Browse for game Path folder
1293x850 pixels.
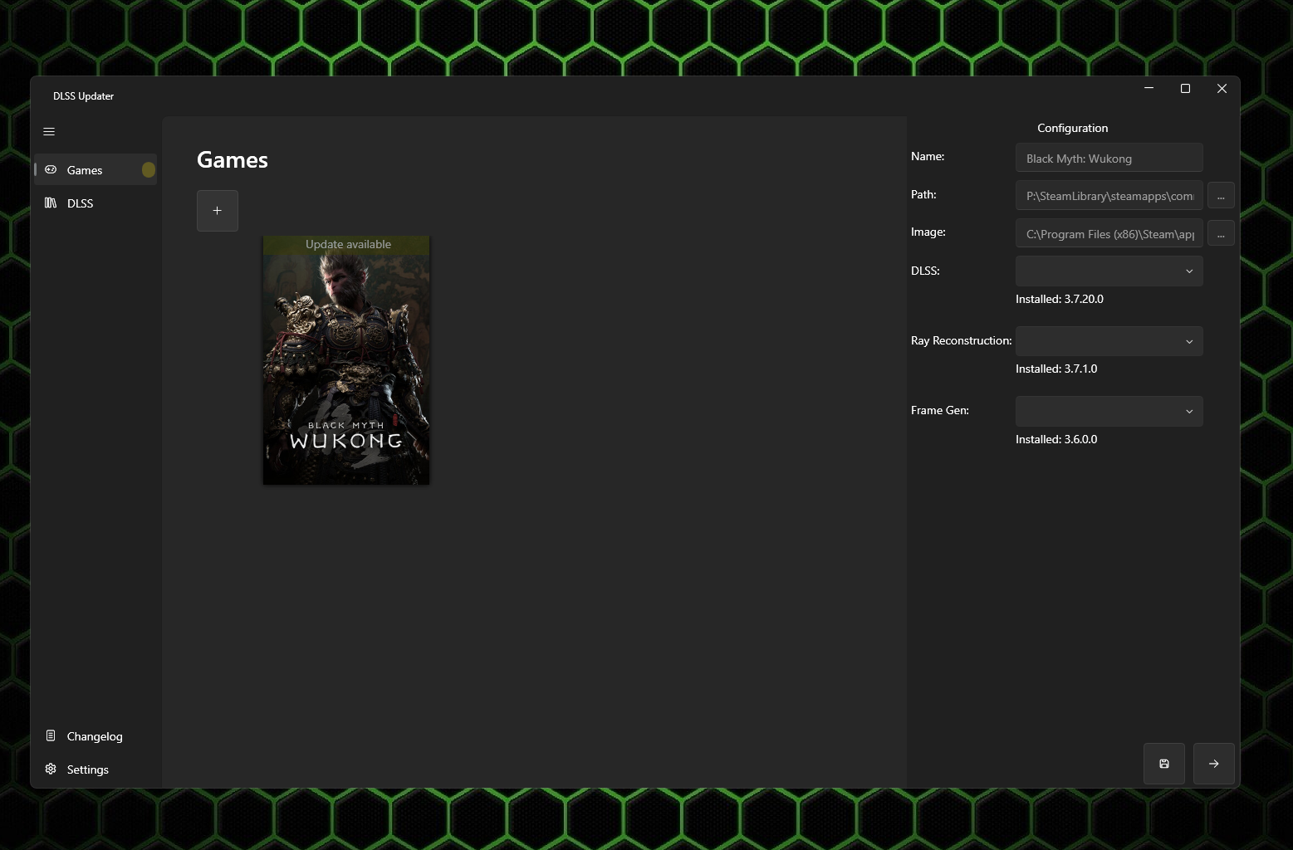pos(1221,196)
